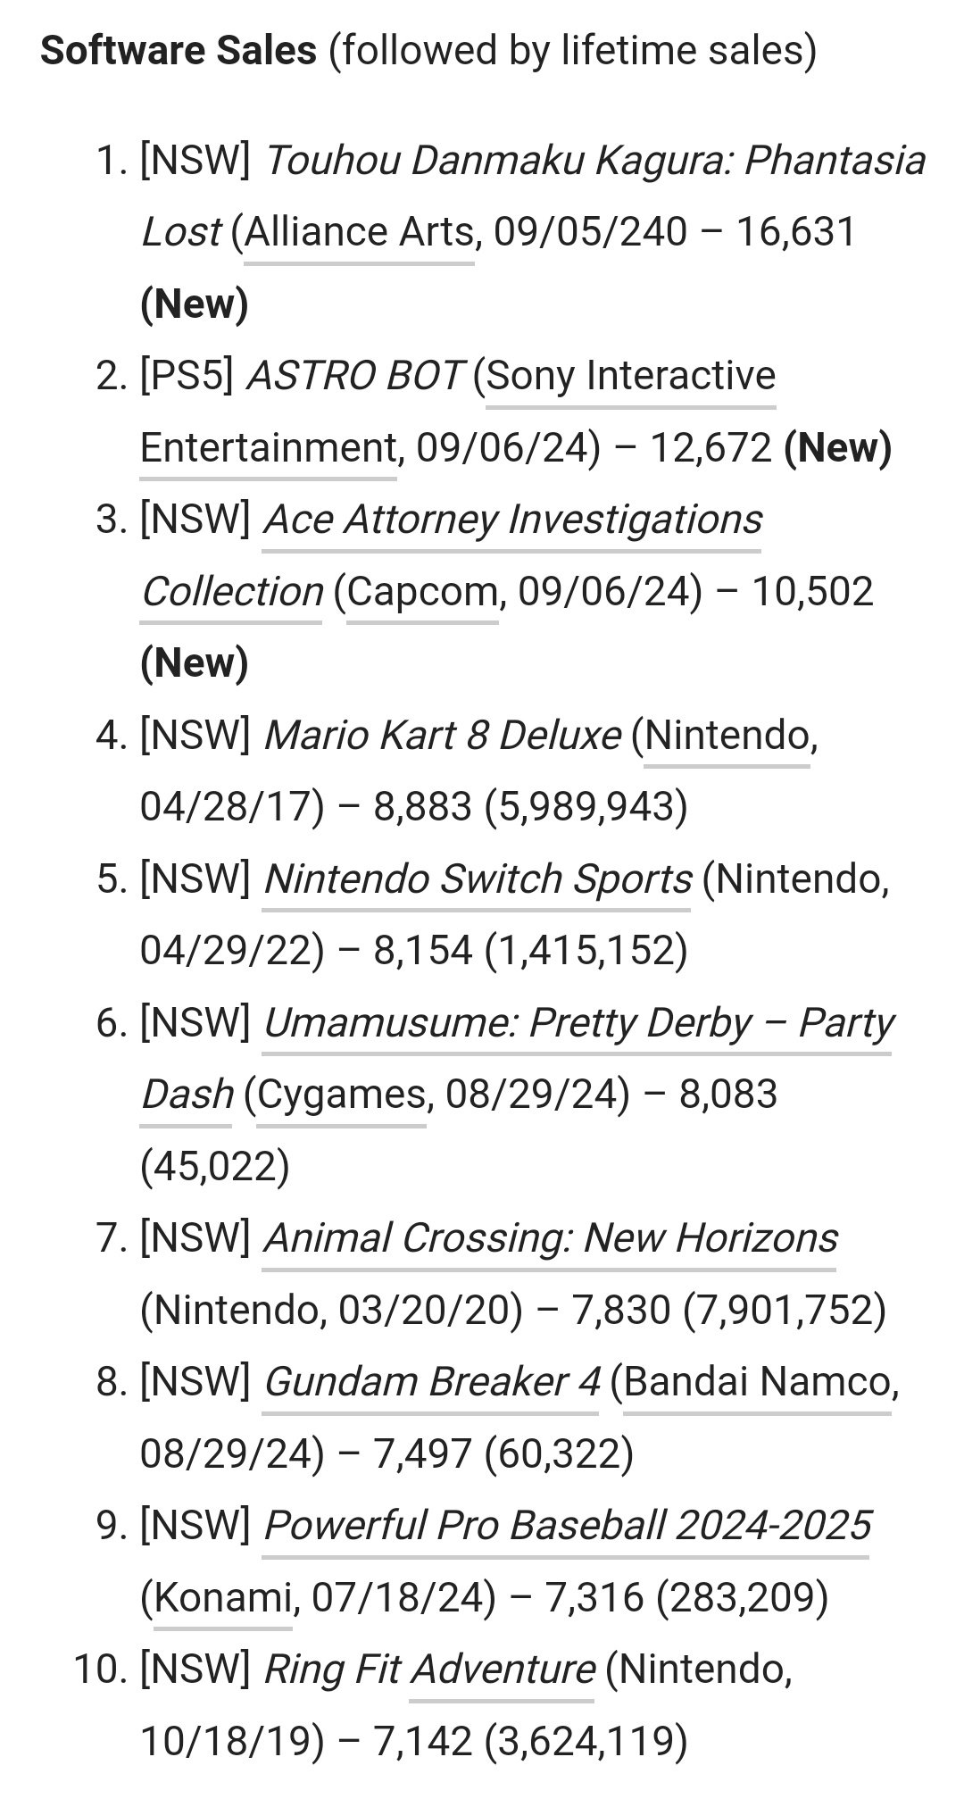The image size is (964, 1807).
Task: Open the Ring Fit Adventure link
Action: click(428, 1670)
